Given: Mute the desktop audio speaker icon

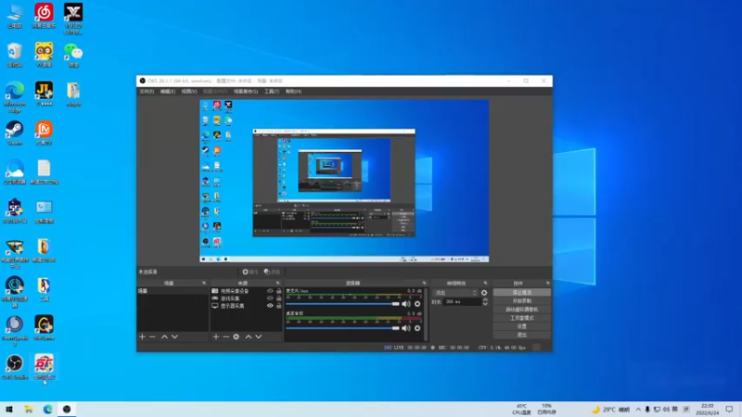Looking at the screenshot, I should click(x=406, y=328).
